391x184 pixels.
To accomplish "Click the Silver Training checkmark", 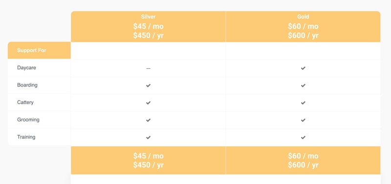I will pyautogui.click(x=149, y=137).
